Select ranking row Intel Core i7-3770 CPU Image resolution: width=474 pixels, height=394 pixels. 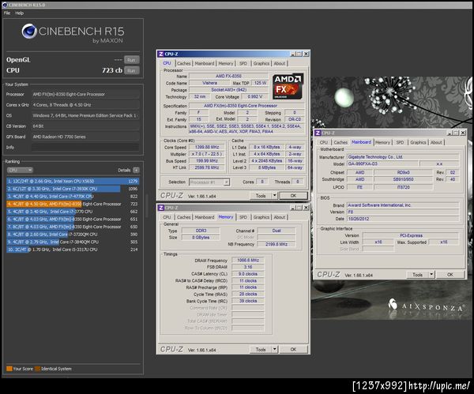coord(73,212)
